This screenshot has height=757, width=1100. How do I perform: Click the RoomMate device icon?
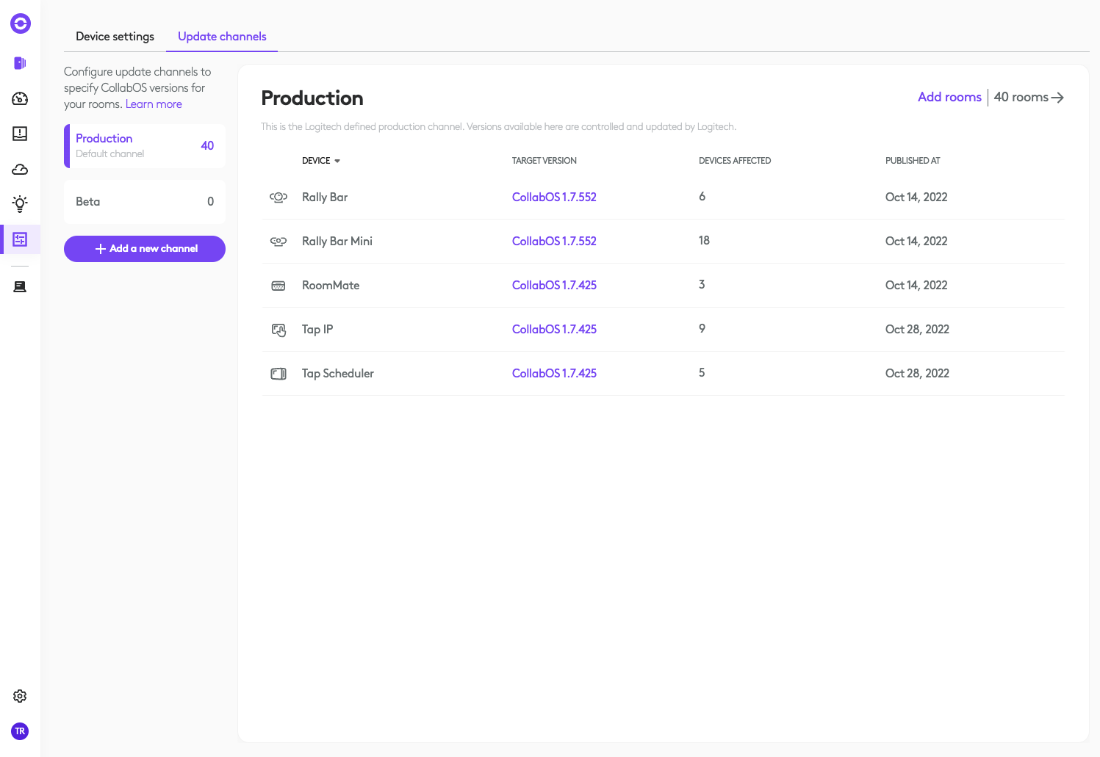tap(278, 286)
